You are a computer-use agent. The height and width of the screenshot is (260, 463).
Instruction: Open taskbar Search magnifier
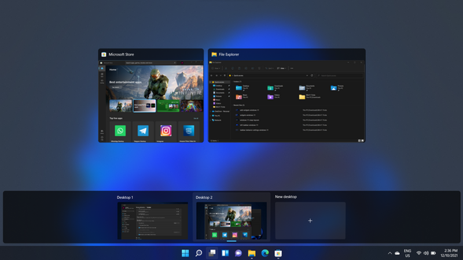[x=199, y=253]
